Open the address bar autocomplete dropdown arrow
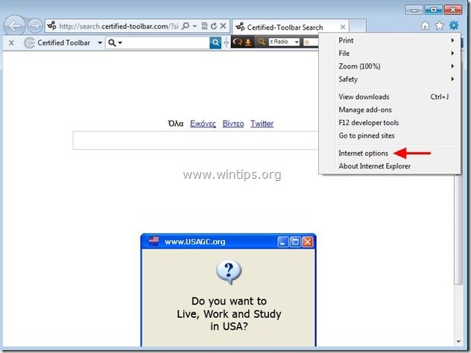 [x=195, y=26]
